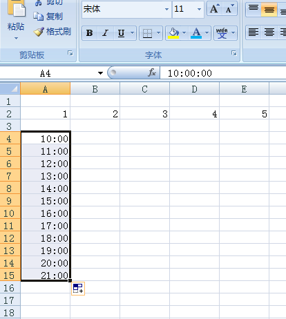Open the Paste options arrow below 粘贴

[x=16, y=38]
